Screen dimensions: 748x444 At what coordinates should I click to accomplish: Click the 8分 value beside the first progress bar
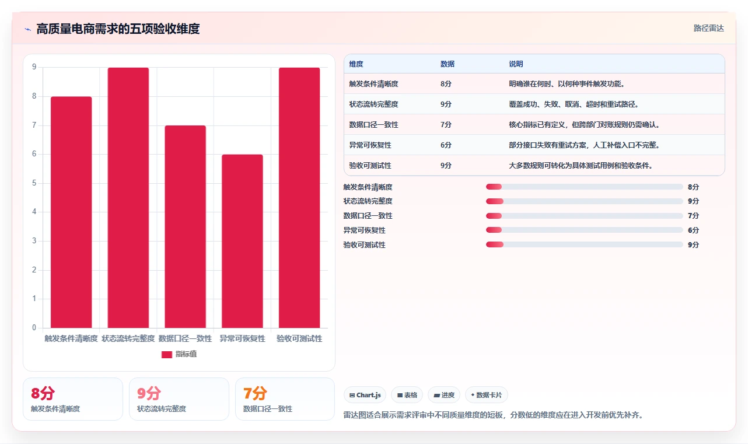tap(693, 187)
